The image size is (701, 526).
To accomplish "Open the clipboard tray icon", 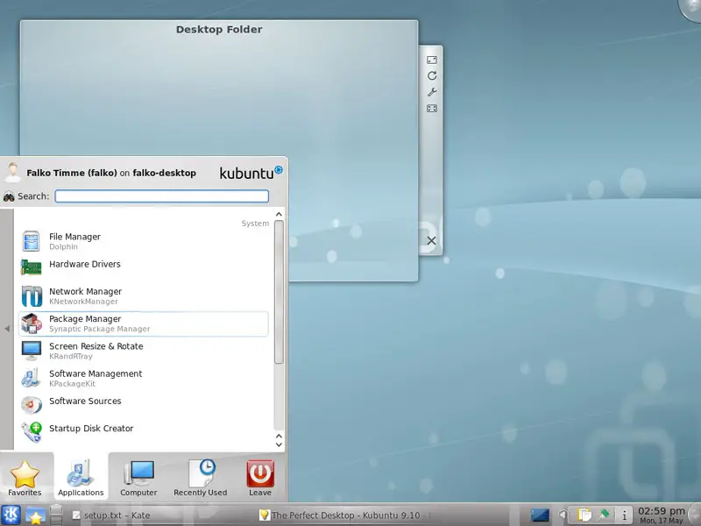I will point(584,515).
